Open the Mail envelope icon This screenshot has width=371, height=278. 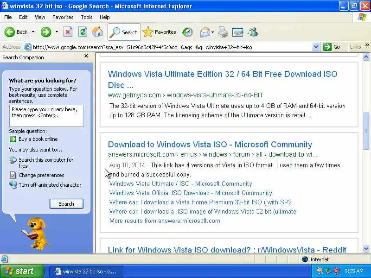click(x=205, y=32)
